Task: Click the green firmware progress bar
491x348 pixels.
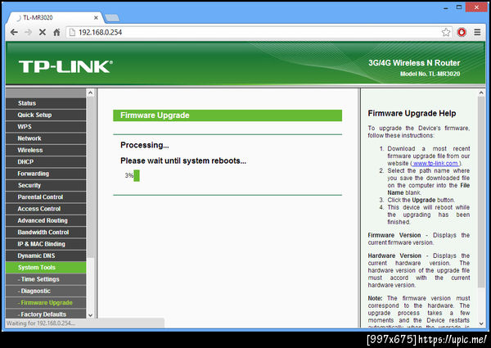Action: click(137, 176)
